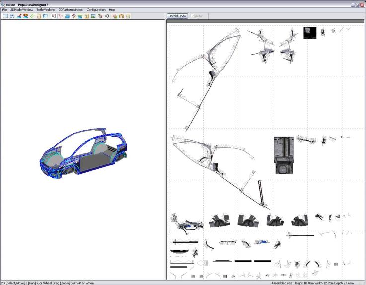Image resolution: width=366 pixels, height=285 pixels.
Task: Click the toolbar icon showing an R on a page
Action: pos(39,16)
